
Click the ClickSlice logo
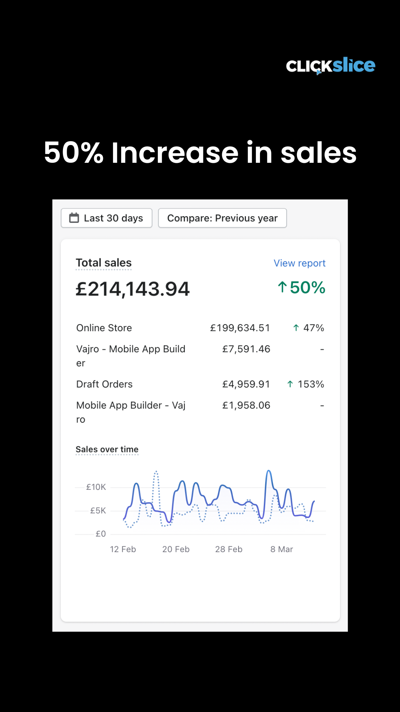click(330, 66)
